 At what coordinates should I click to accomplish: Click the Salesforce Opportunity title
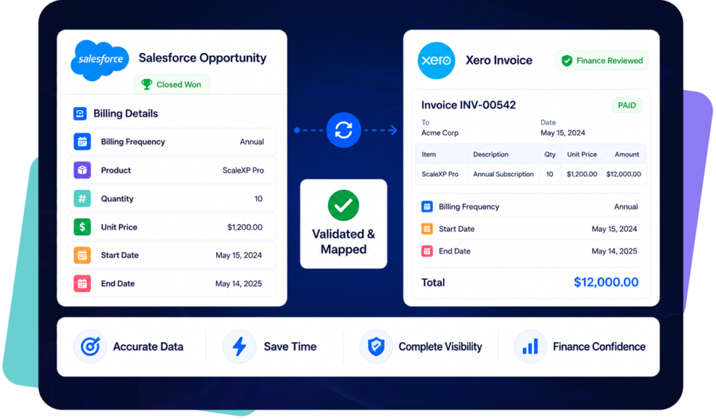click(202, 58)
